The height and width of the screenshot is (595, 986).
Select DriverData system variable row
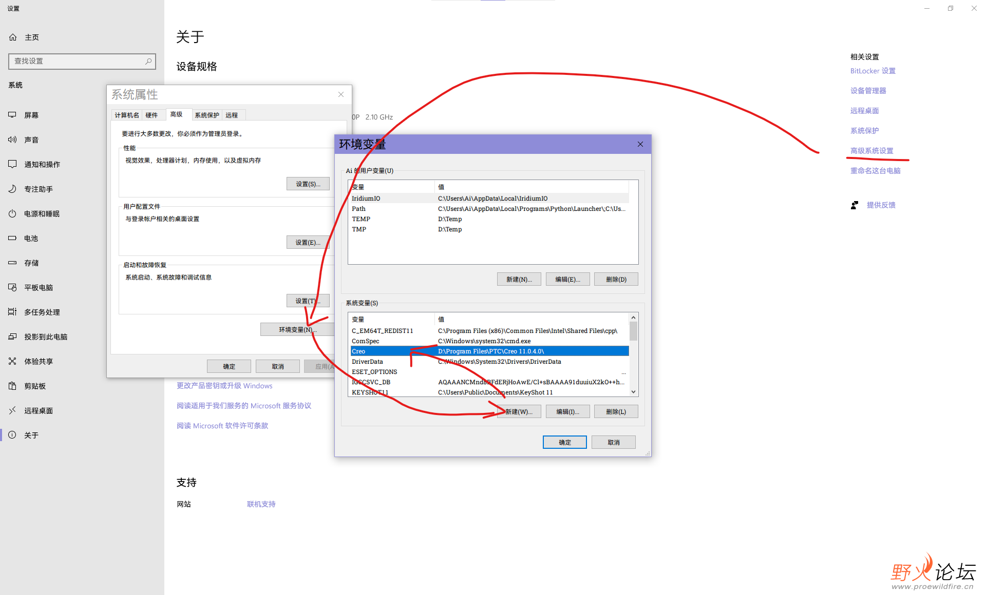[x=489, y=361]
